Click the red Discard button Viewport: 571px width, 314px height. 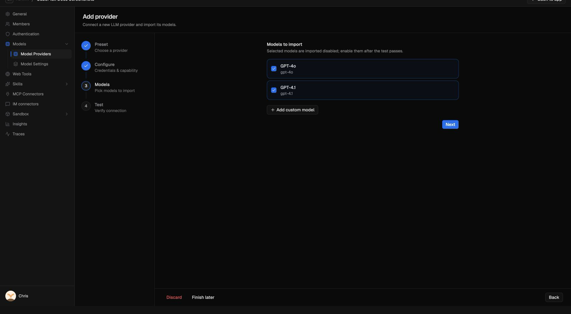174,297
